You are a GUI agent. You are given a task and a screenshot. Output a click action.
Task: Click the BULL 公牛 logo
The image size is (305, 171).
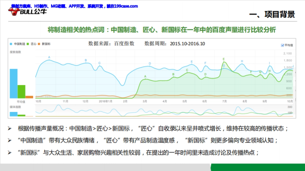point(27,11)
